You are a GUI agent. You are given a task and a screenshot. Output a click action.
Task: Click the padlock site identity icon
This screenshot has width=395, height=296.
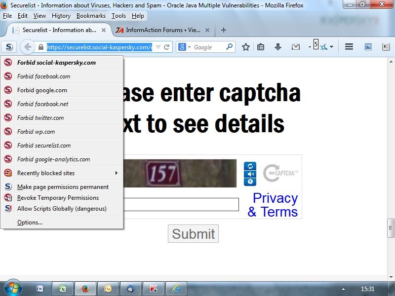point(41,47)
